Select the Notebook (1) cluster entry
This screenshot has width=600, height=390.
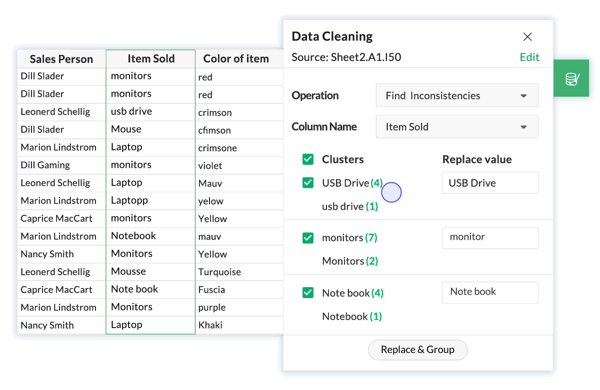tap(351, 316)
